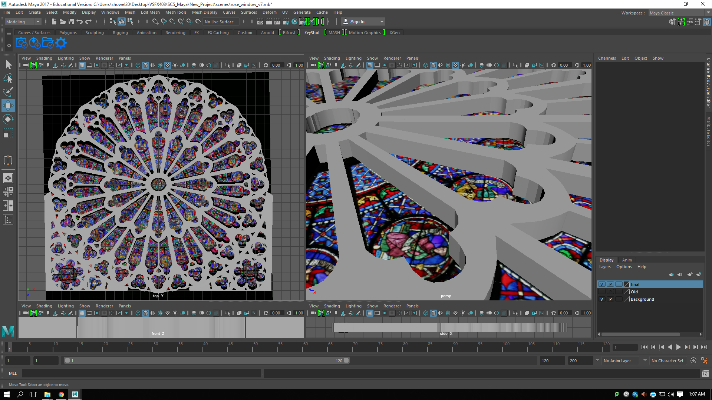
Task: Open the No Character Set dropdown
Action: (x=668, y=361)
